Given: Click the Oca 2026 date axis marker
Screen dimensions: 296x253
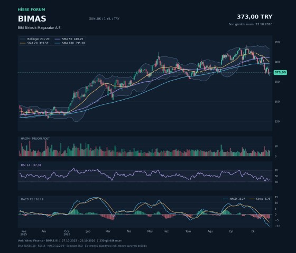Looking at the screenshot, I should (x=67, y=232).
